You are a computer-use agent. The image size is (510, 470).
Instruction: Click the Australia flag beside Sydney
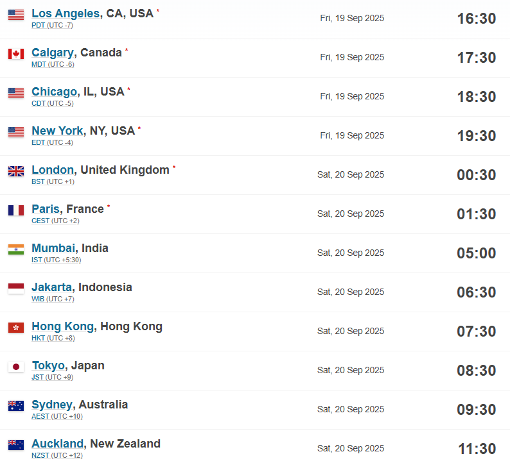(16, 406)
